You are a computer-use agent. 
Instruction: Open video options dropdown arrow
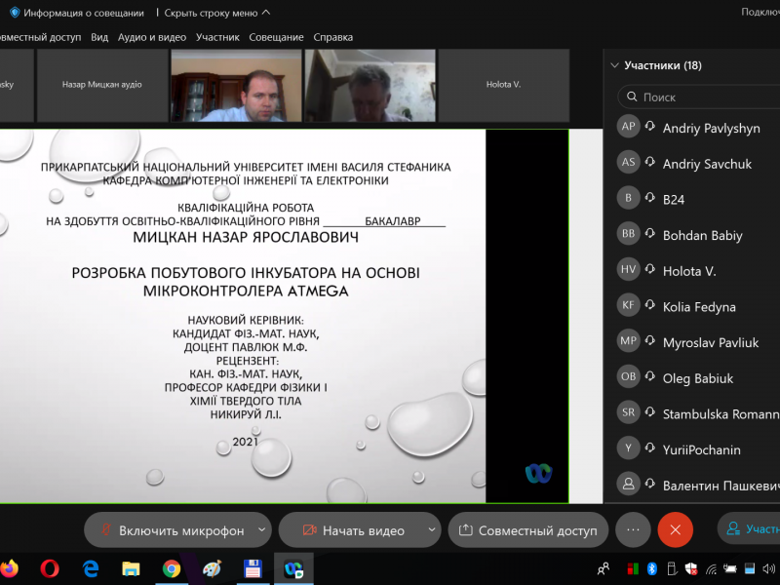coord(431,530)
